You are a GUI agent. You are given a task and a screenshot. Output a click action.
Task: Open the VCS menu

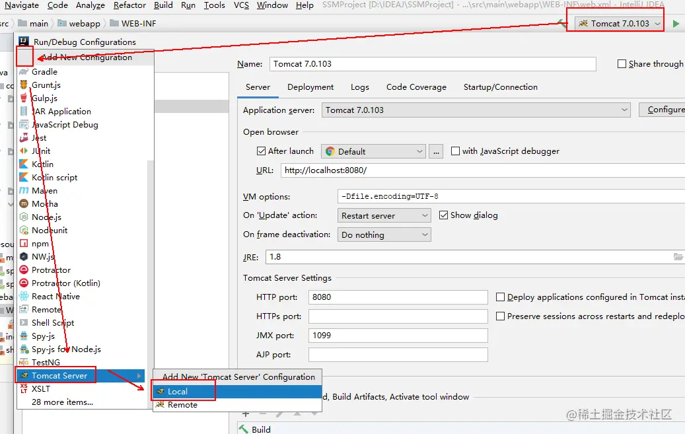point(241,5)
